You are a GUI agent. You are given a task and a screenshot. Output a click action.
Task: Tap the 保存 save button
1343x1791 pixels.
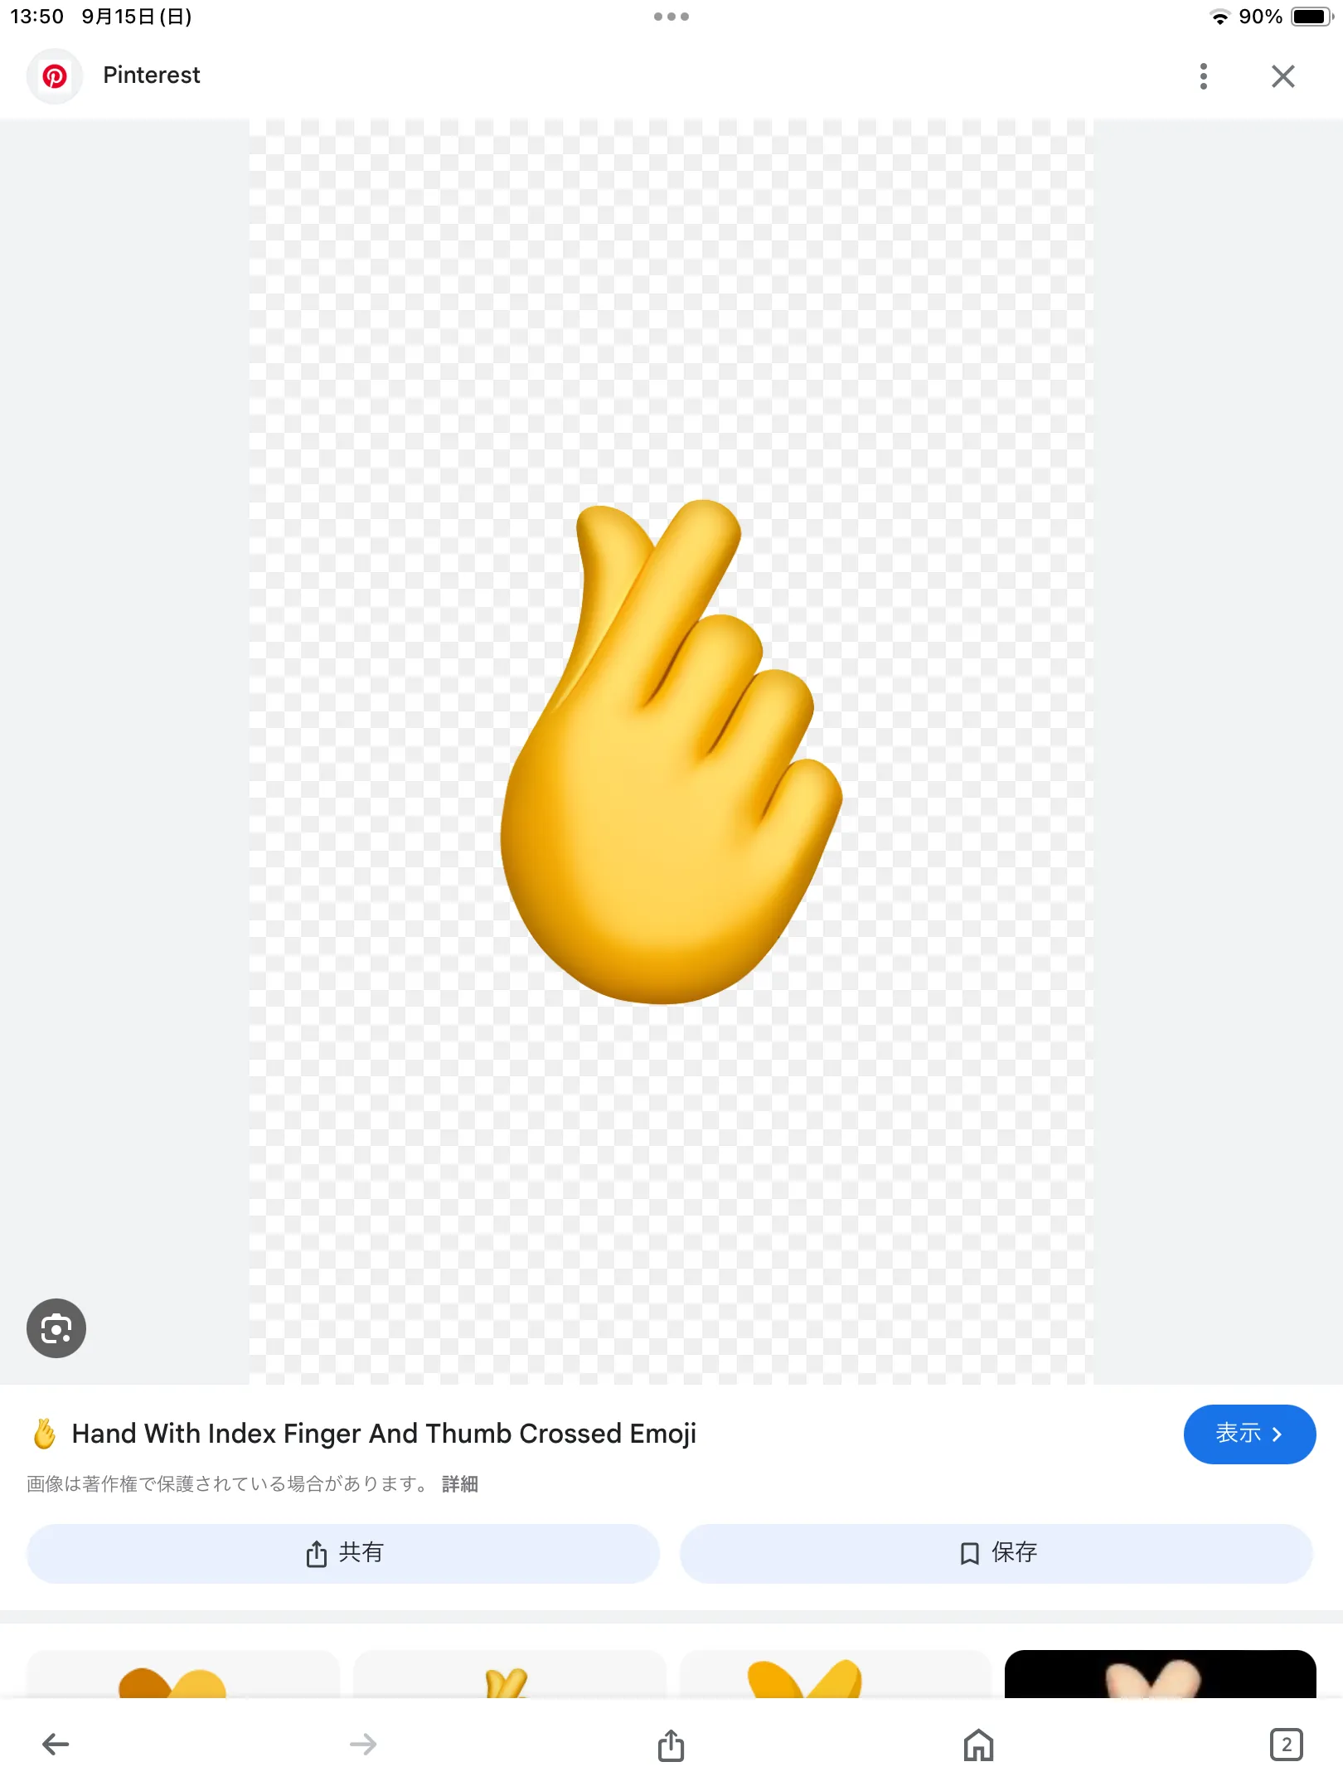(x=996, y=1553)
